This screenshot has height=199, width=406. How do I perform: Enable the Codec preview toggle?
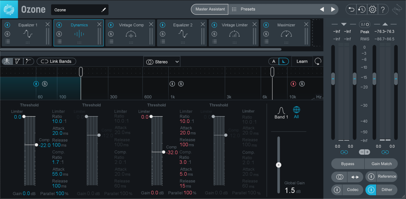coord(337,190)
